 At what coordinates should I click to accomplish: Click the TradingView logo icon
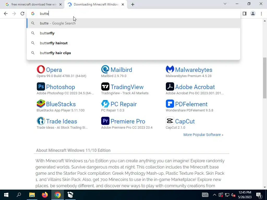click(x=105, y=86)
